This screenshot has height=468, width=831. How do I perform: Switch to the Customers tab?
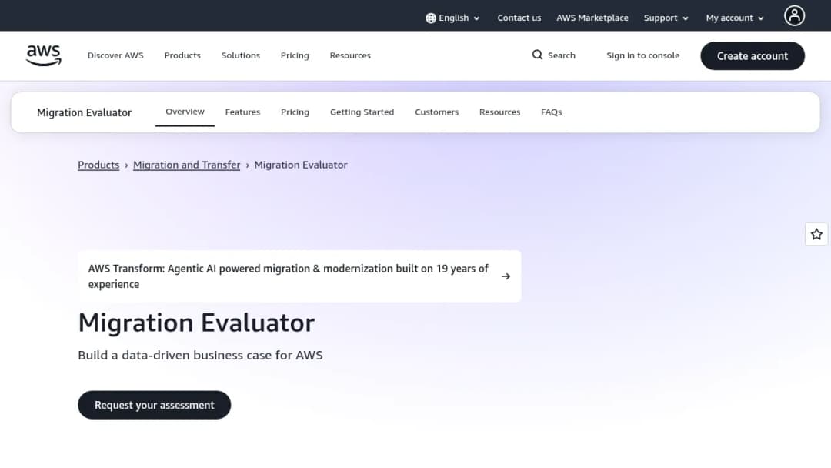coord(437,112)
